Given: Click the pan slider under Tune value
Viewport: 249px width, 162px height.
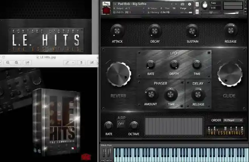Looking at the screenshot, I should (x=211, y=13).
